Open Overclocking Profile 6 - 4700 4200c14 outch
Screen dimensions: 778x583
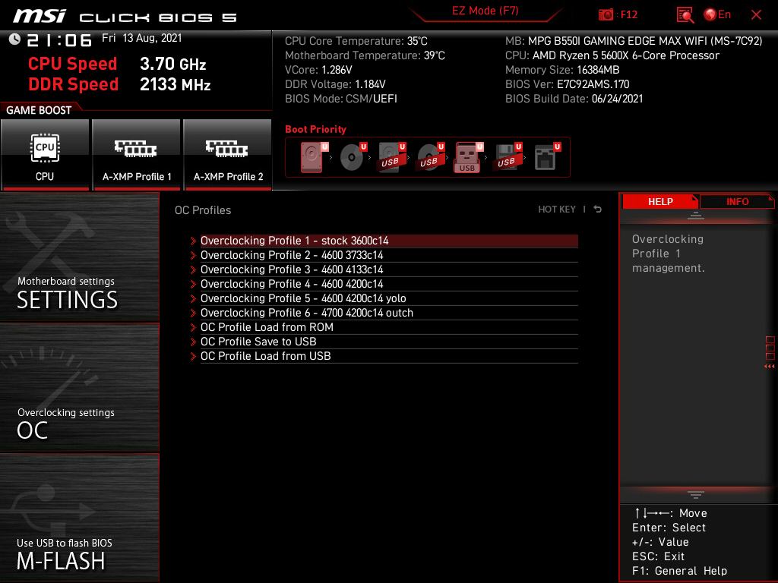389,313
